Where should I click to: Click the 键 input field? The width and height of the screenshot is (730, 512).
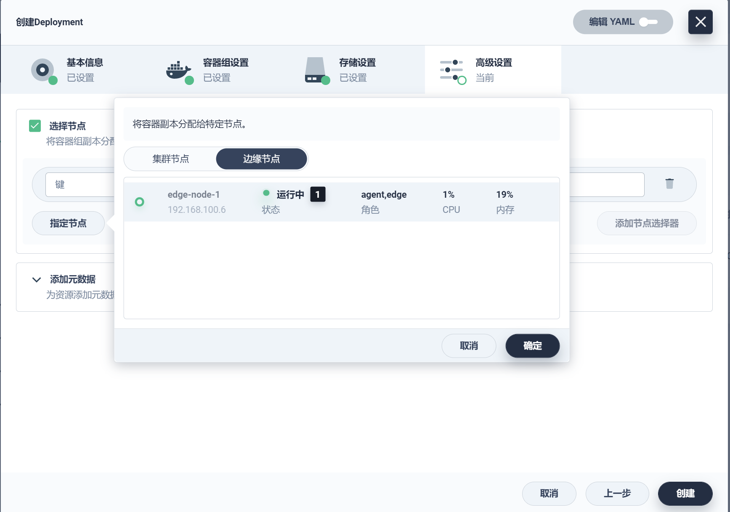84,184
